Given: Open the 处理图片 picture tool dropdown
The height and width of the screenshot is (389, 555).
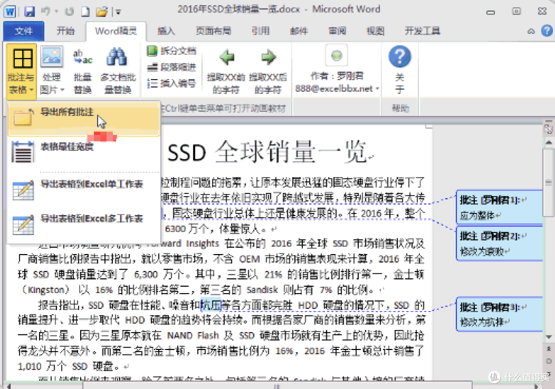Looking at the screenshot, I should [x=52, y=71].
